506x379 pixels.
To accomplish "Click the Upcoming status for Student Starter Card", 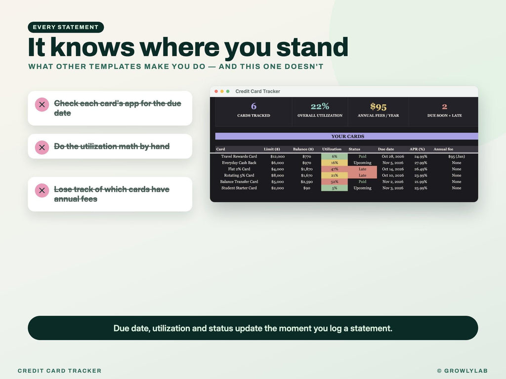I will click(x=362, y=188).
